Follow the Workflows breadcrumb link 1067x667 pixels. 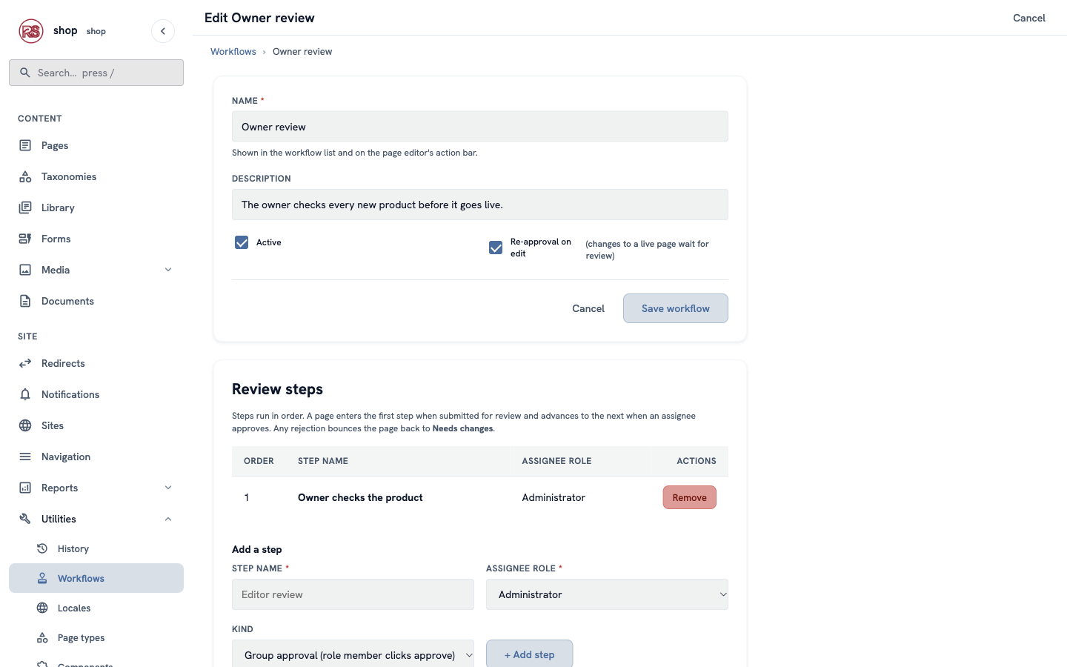coord(233,51)
